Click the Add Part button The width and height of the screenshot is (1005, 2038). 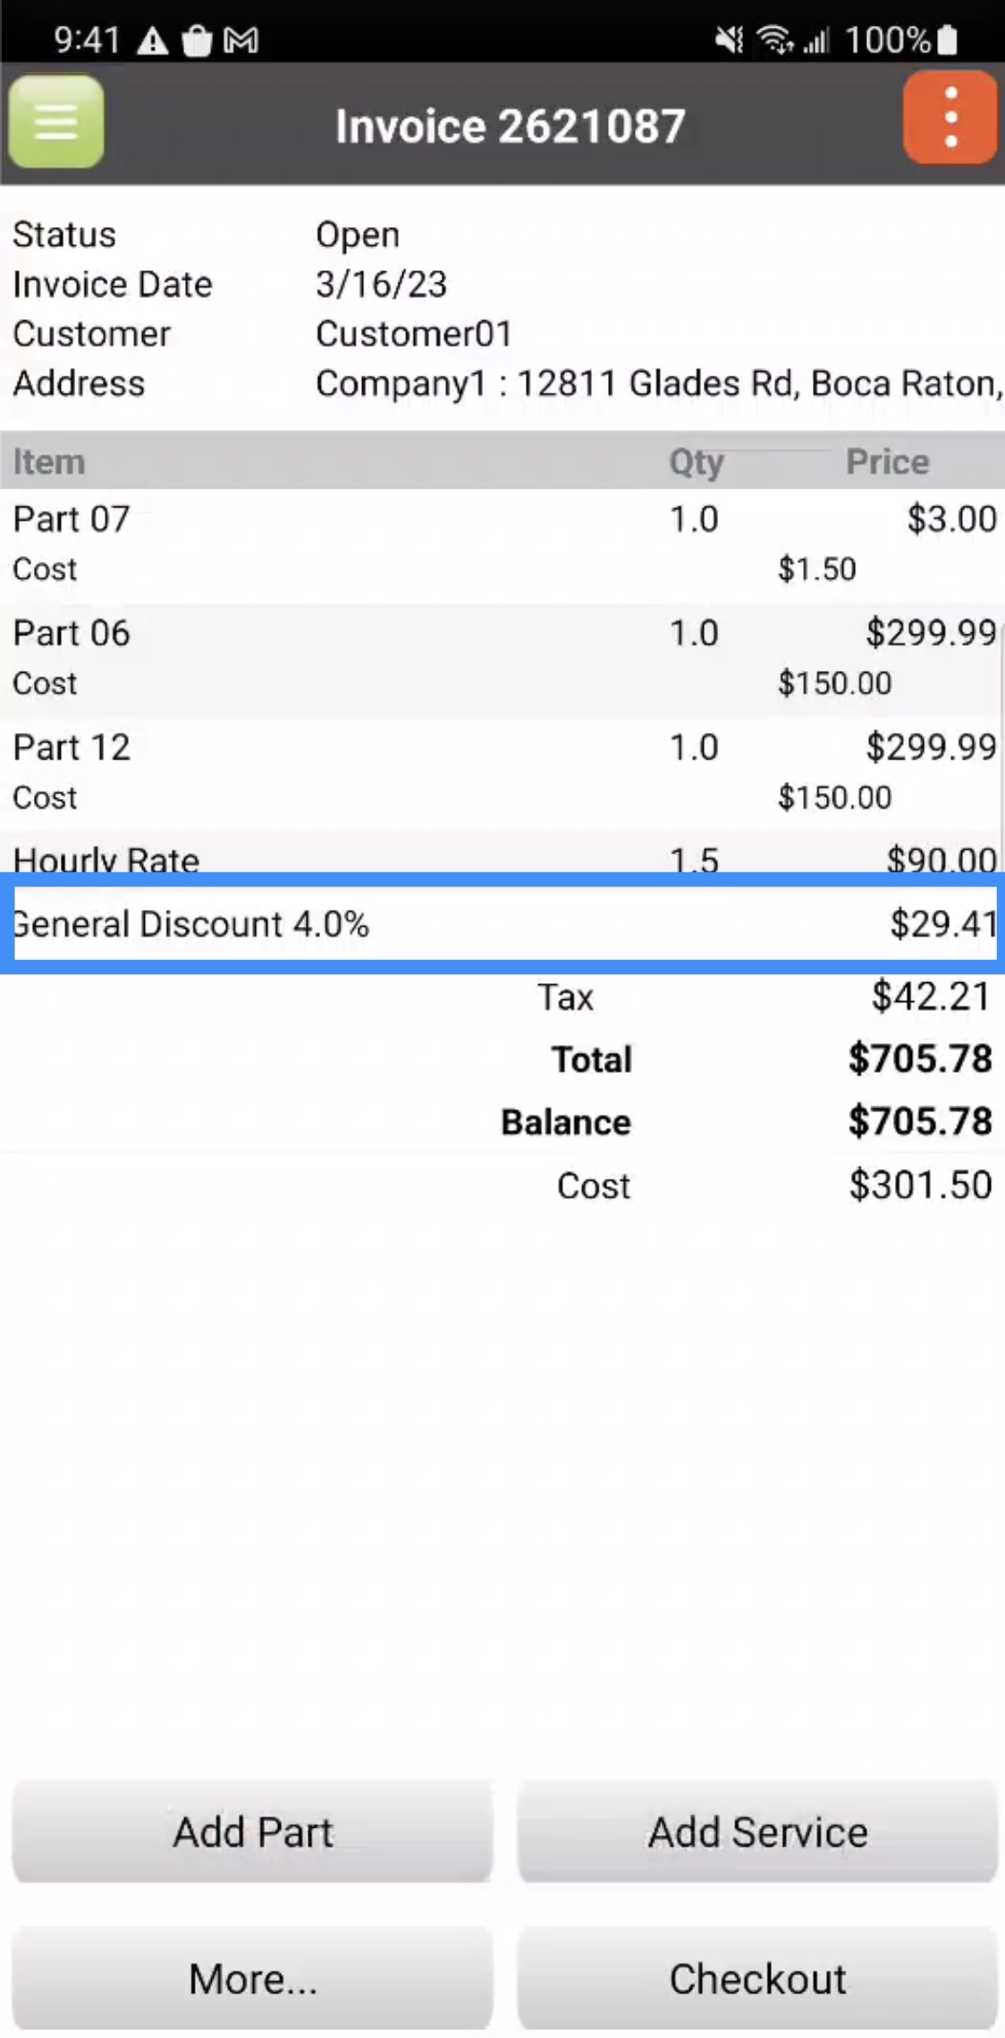[x=252, y=1831]
